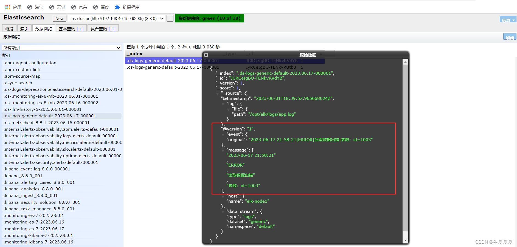Select .monitoring-es-7-2023.06.01 index
This screenshot has width=517, height=247.
(61, 215)
